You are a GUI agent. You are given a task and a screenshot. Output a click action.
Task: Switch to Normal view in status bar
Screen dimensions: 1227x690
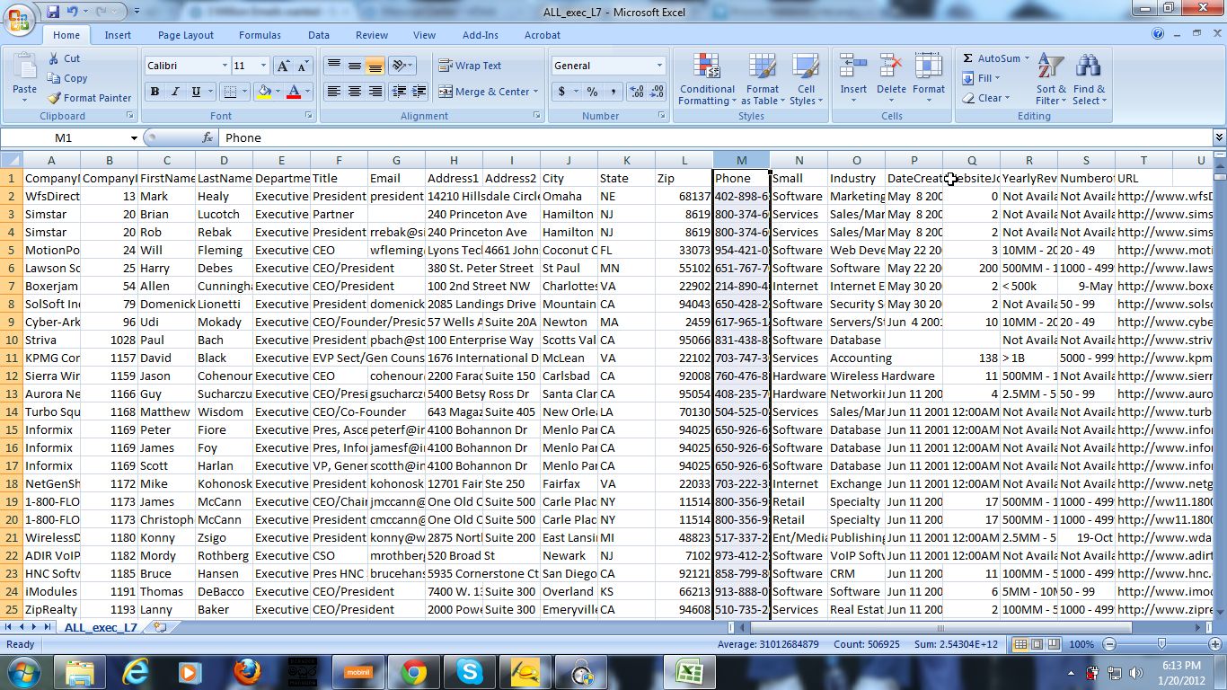[x=1020, y=644]
